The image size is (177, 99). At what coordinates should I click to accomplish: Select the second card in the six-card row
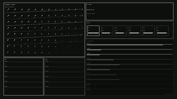107,31
